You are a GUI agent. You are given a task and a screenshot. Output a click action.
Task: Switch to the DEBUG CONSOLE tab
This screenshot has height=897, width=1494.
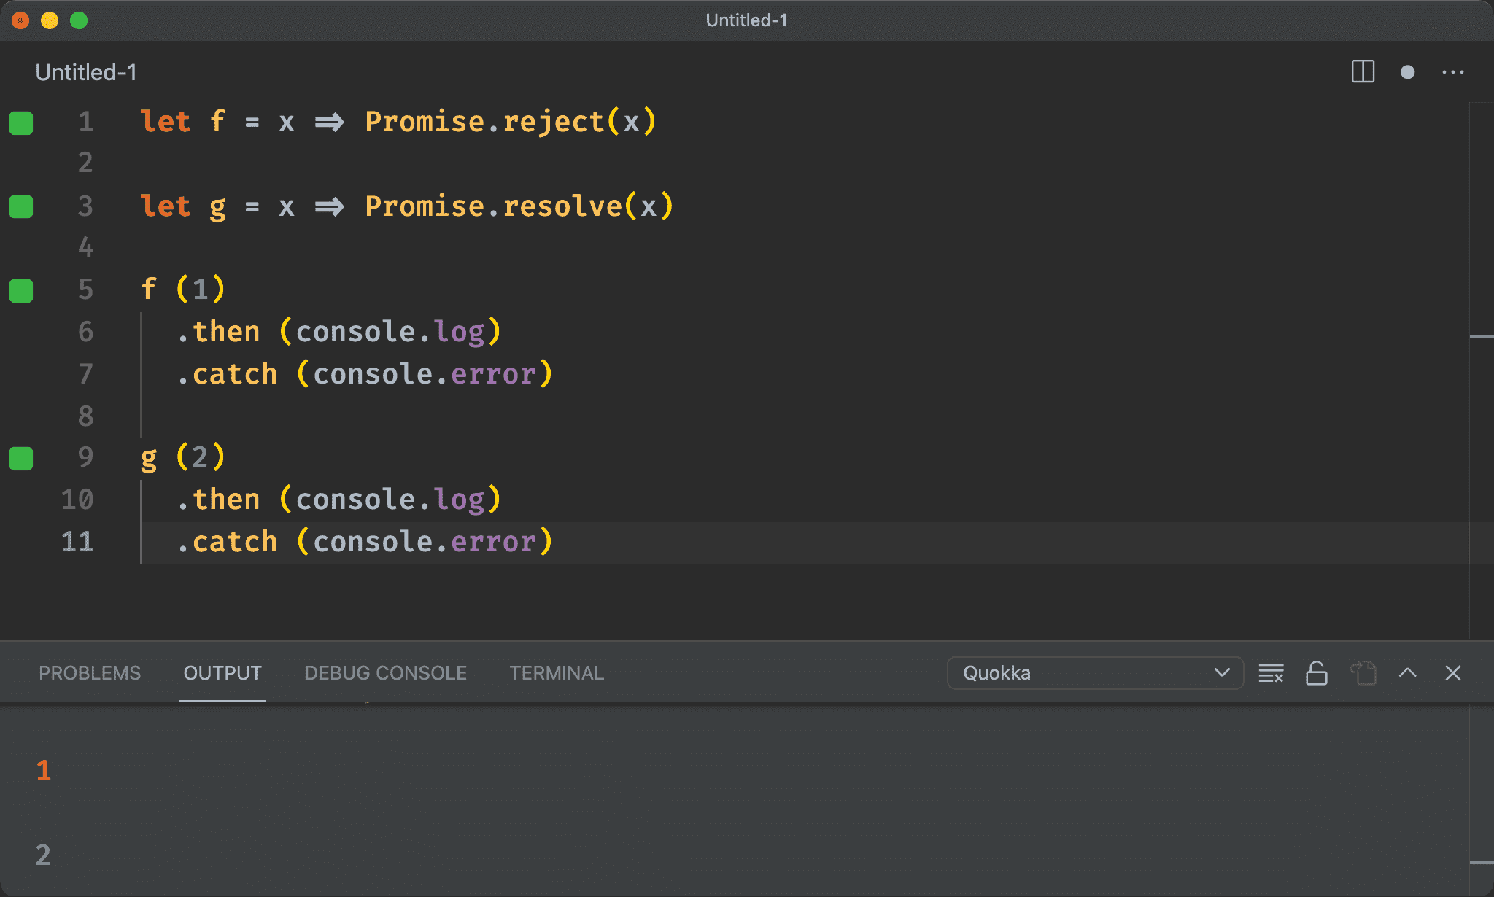pyautogui.click(x=385, y=673)
